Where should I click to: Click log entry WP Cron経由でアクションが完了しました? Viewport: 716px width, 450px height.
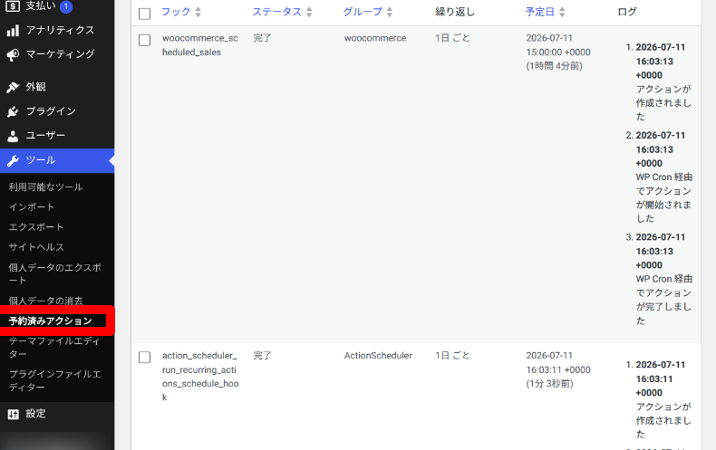pyautogui.click(x=664, y=300)
